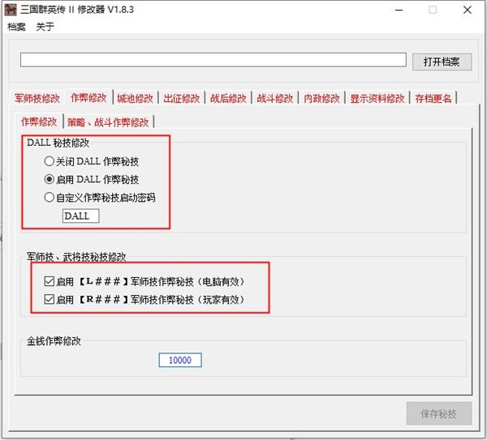Switch to the 城池修改 tab

(134, 98)
